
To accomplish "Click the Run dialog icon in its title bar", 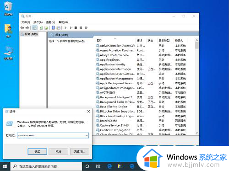I will pos(6,112).
